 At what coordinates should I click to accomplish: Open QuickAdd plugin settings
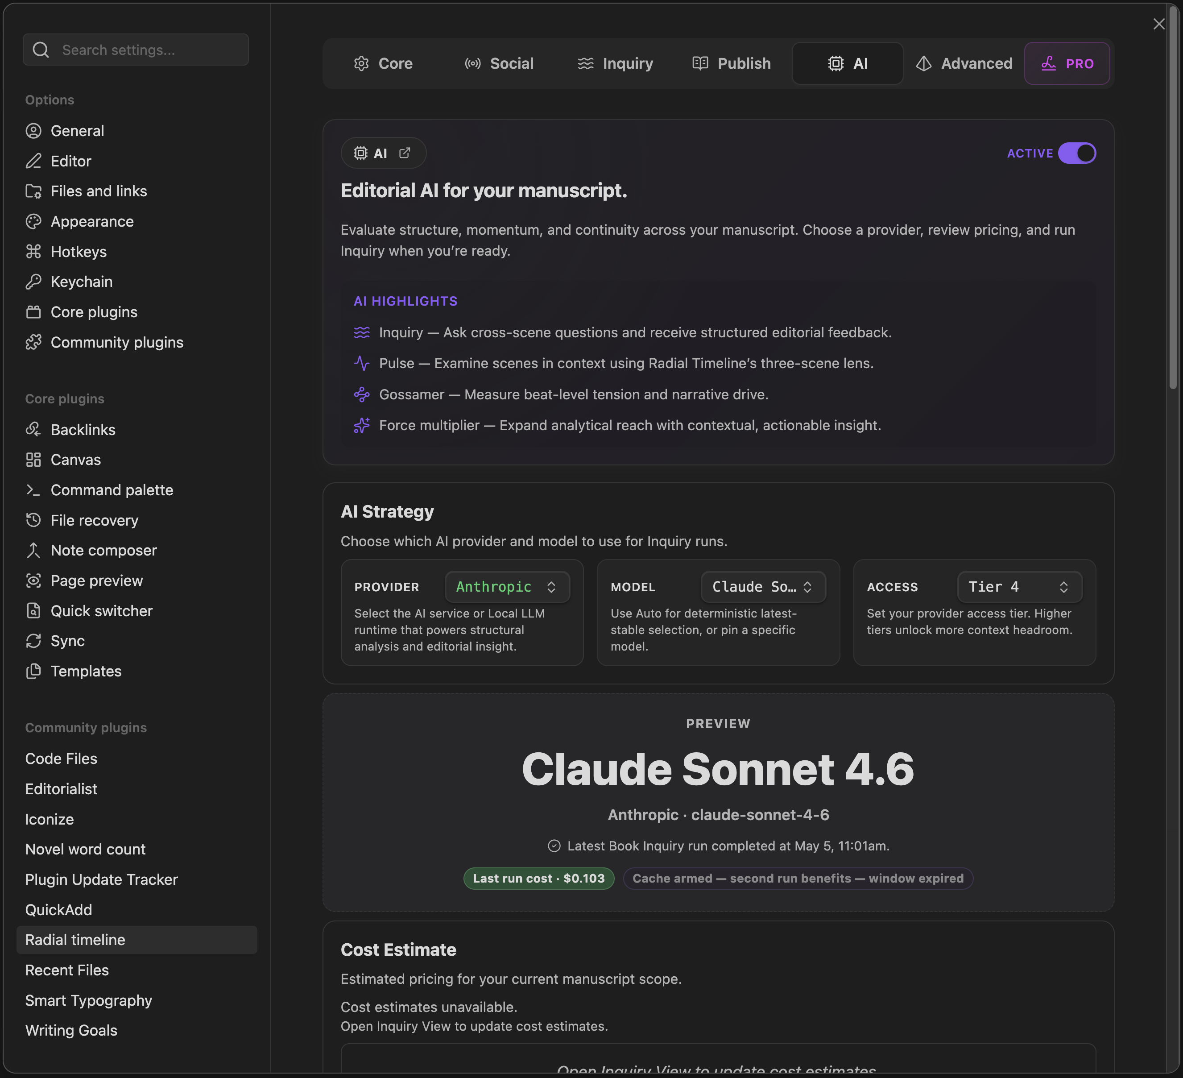coord(137,910)
